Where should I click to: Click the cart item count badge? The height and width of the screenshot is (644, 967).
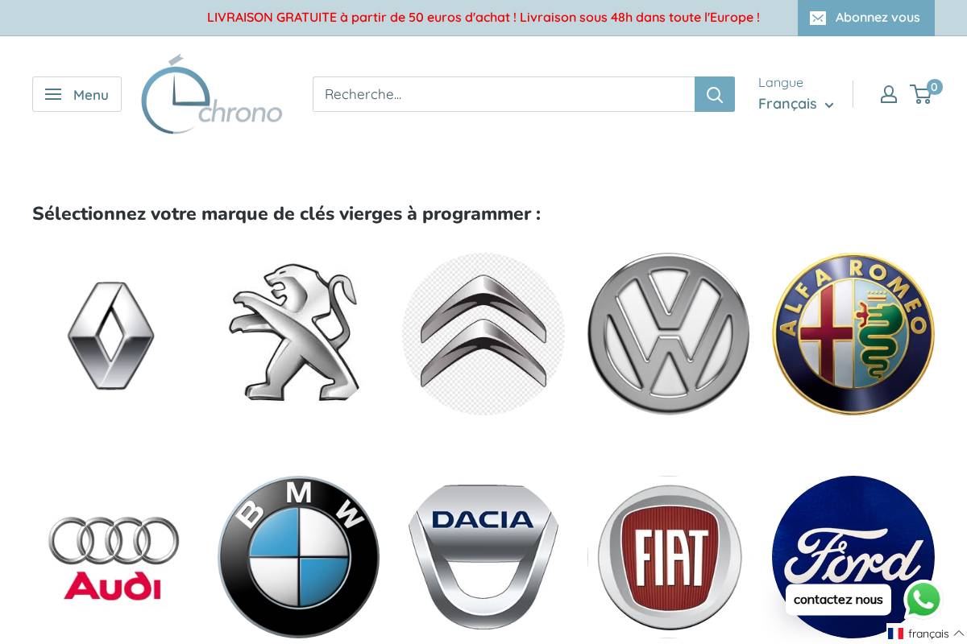click(x=934, y=87)
